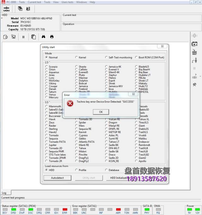Open dropdown arrow beside sidebar play icon
This screenshot has width=202, height=215.
199,76
